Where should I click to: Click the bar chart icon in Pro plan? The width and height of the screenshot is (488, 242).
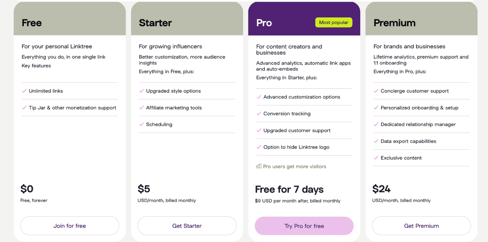pos(259,166)
